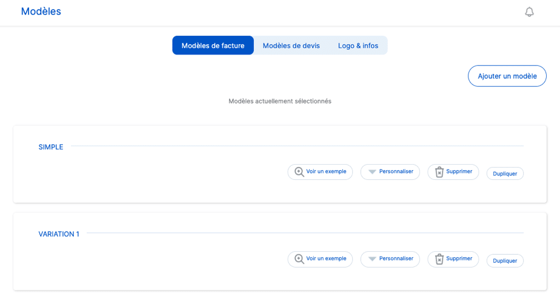Expand the Personnaliser arrow for SIMPLE

pyautogui.click(x=372, y=172)
